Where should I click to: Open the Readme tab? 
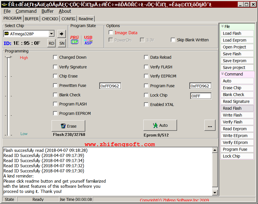click(x=86, y=19)
